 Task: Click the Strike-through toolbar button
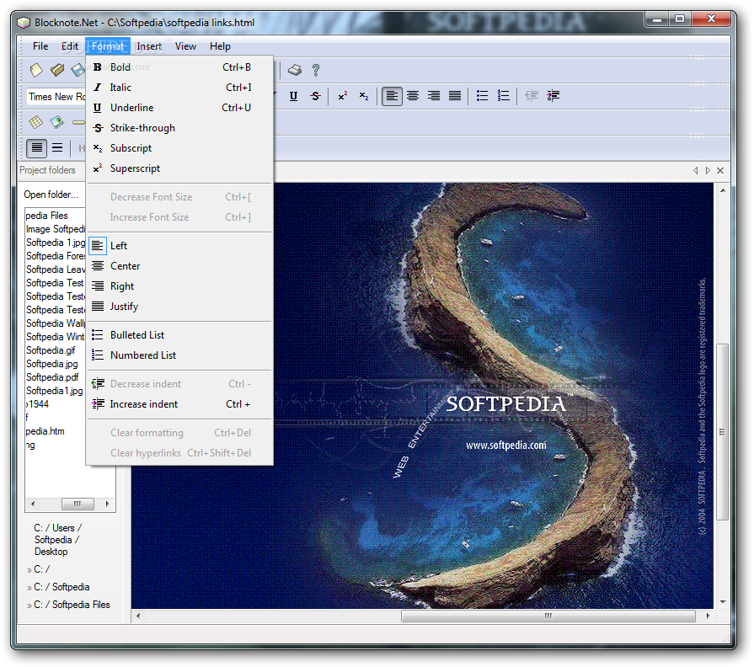[x=315, y=96]
